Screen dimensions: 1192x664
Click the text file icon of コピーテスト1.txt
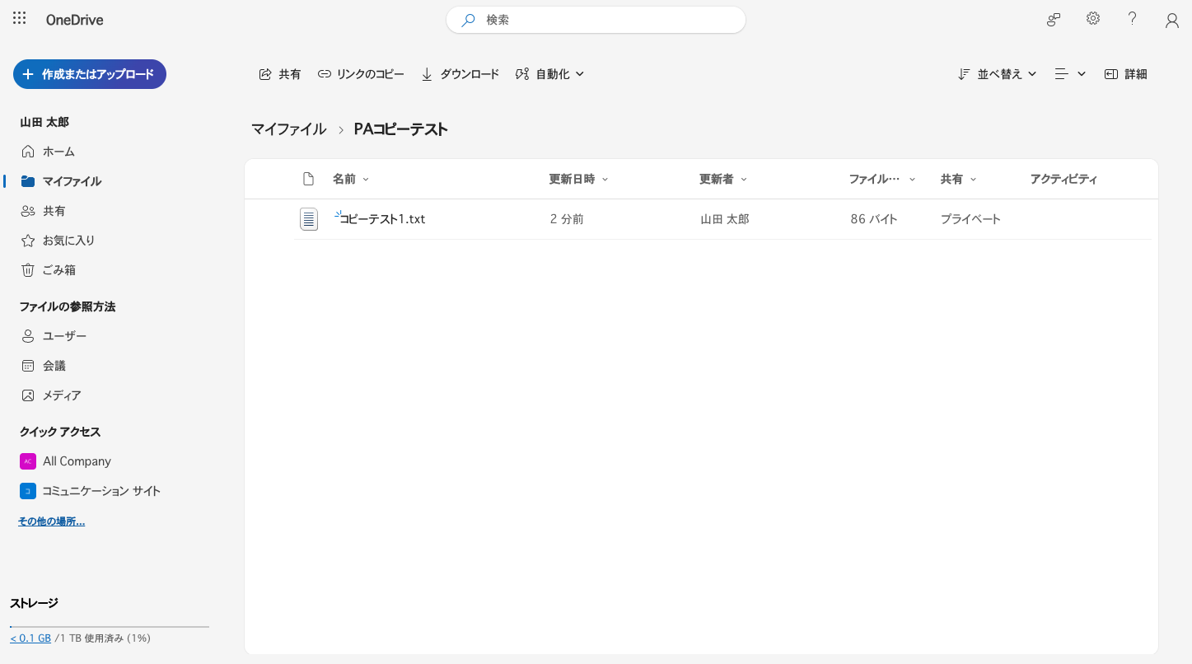[x=309, y=219]
